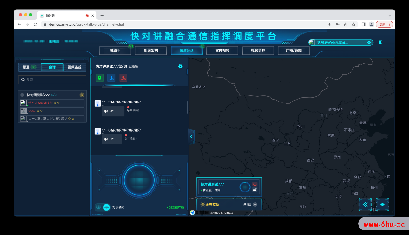Screen dimensions: 409x235
Task: Bookmark page with the star icon
Action: (x=354, y=24)
